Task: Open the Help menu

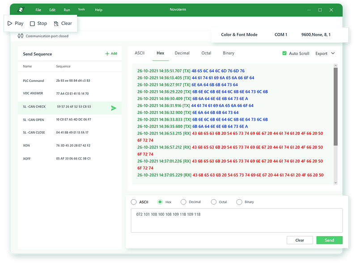Action: click(x=98, y=10)
